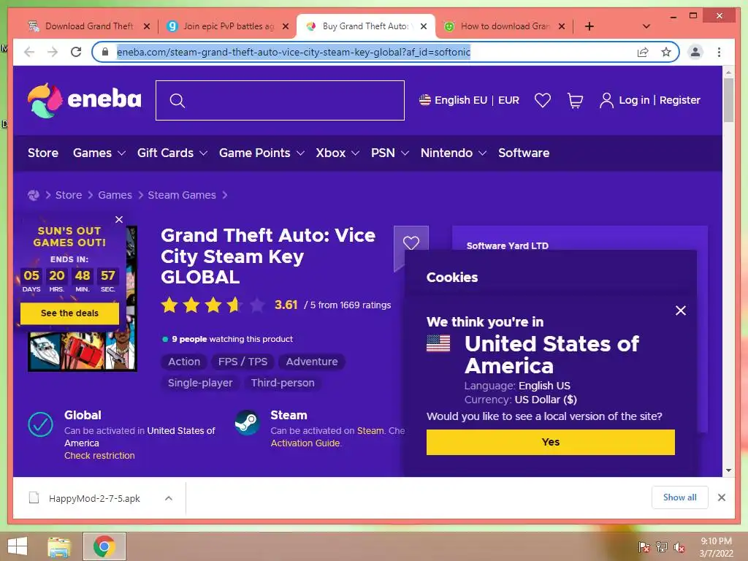Click the site padlock icon

pyautogui.click(x=105, y=52)
